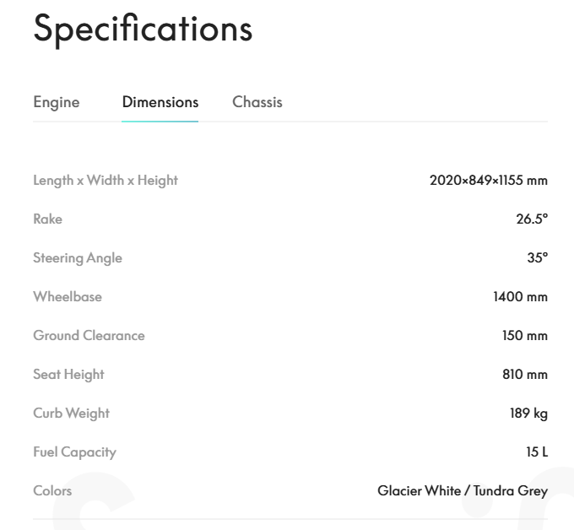Viewport: 574px width, 530px height.
Task: Click the Seat Height label
Action: tap(68, 374)
